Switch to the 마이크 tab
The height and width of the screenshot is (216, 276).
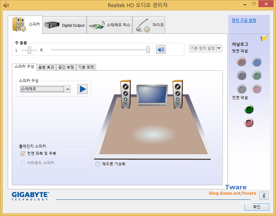pos(149,25)
